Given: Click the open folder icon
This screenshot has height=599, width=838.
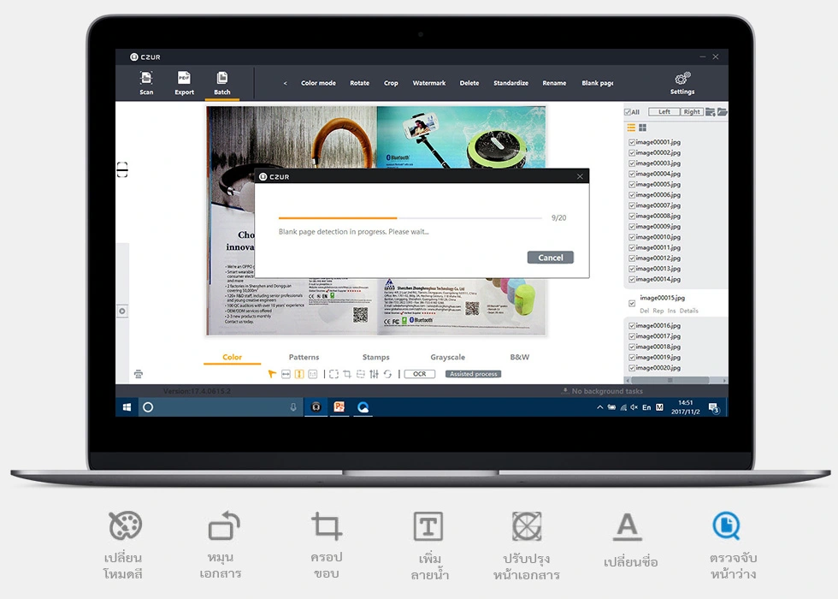Looking at the screenshot, I should (722, 112).
